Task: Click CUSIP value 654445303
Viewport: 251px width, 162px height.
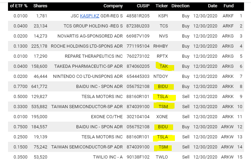Action: pos(138,76)
